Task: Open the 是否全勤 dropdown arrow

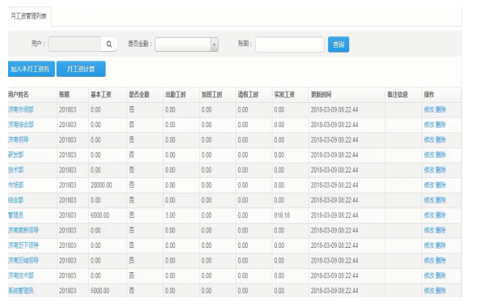Action: pos(214,45)
